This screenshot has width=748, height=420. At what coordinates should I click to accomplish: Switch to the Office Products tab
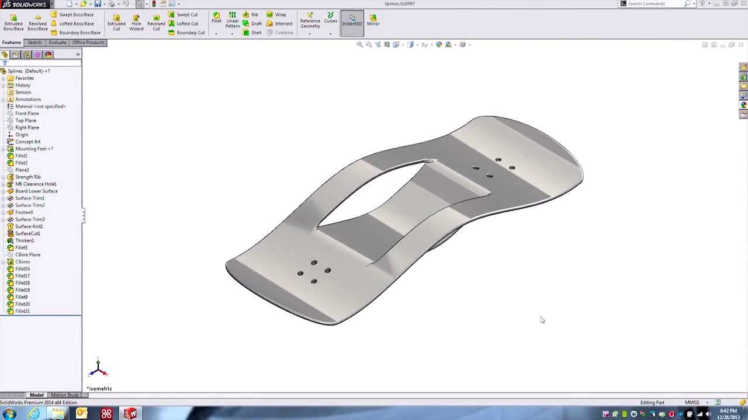coord(88,43)
